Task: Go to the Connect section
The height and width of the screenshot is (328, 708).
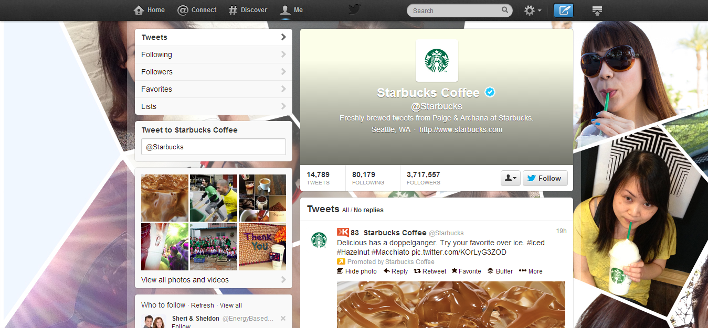Action: point(197,9)
